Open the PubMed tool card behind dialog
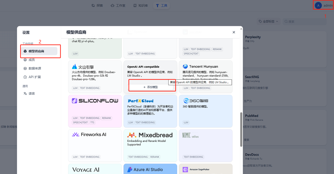This screenshot has height=174, width=334. pos(284,127)
